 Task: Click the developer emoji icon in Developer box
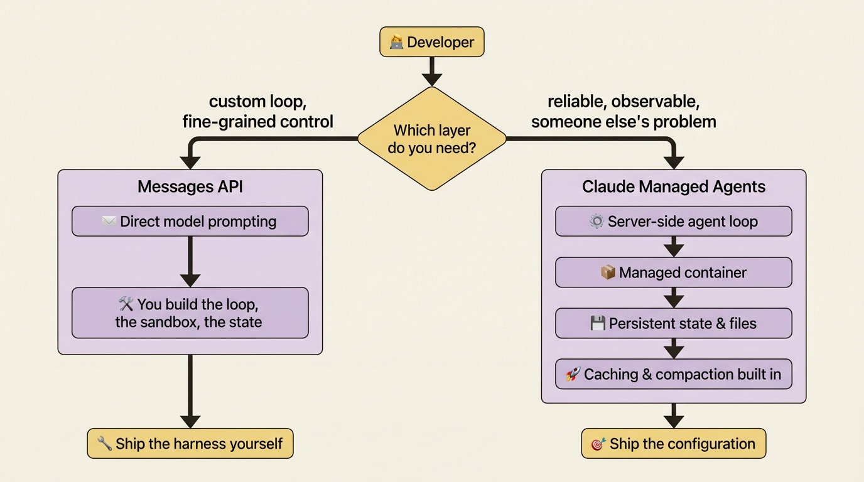tap(396, 43)
